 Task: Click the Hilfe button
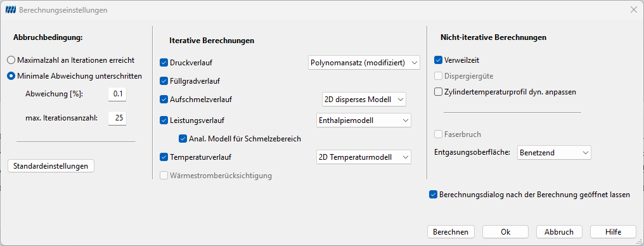click(x=613, y=231)
